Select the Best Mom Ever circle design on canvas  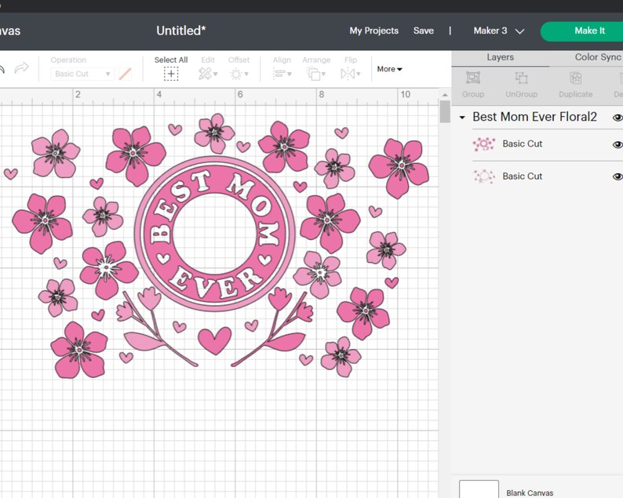pos(214,234)
